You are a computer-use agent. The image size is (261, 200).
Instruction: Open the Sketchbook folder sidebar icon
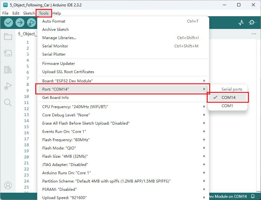tap(8, 37)
